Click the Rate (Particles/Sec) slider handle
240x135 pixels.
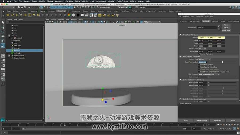[x=222, y=62]
